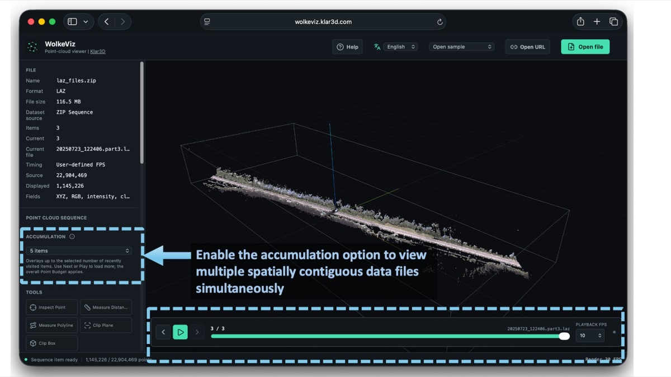This screenshot has width=671, height=377.
Task: Expand the Open sample dropdown
Action: click(461, 47)
